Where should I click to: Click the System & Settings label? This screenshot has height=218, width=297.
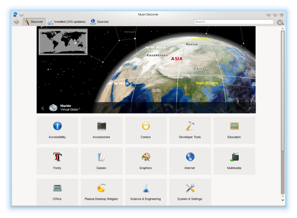point(190,199)
